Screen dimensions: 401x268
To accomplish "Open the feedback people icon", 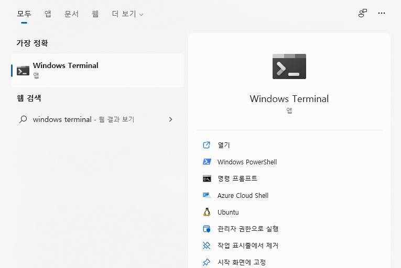I will click(362, 13).
